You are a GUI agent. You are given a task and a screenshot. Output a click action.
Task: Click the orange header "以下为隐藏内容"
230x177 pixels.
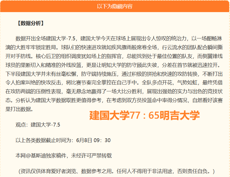click(115, 6)
